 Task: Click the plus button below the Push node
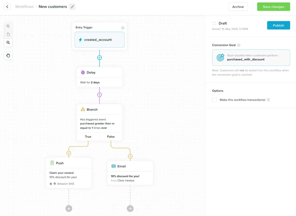(x=69, y=208)
